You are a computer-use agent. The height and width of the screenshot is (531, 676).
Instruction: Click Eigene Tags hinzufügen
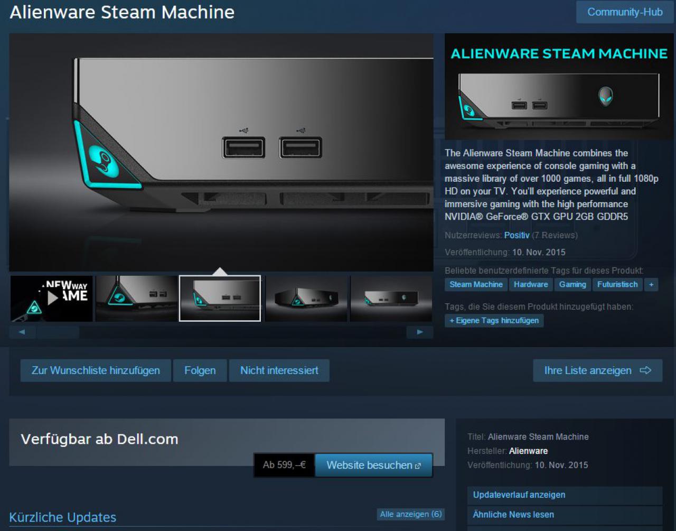(x=494, y=320)
